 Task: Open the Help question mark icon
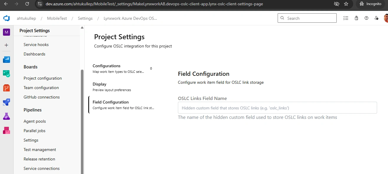(366, 18)
